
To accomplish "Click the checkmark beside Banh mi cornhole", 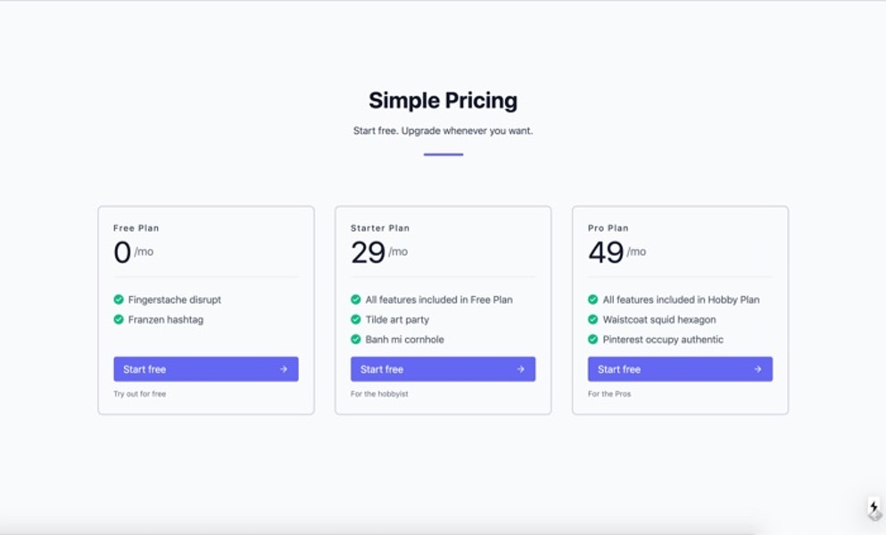I will click(354, 340).
